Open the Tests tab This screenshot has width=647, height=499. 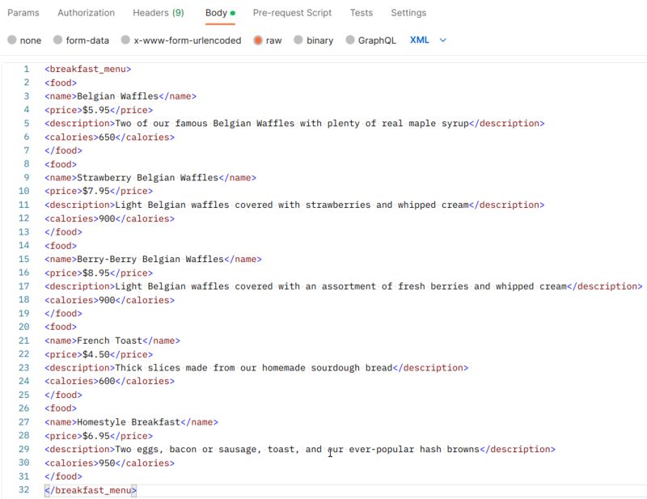[362, 13]
